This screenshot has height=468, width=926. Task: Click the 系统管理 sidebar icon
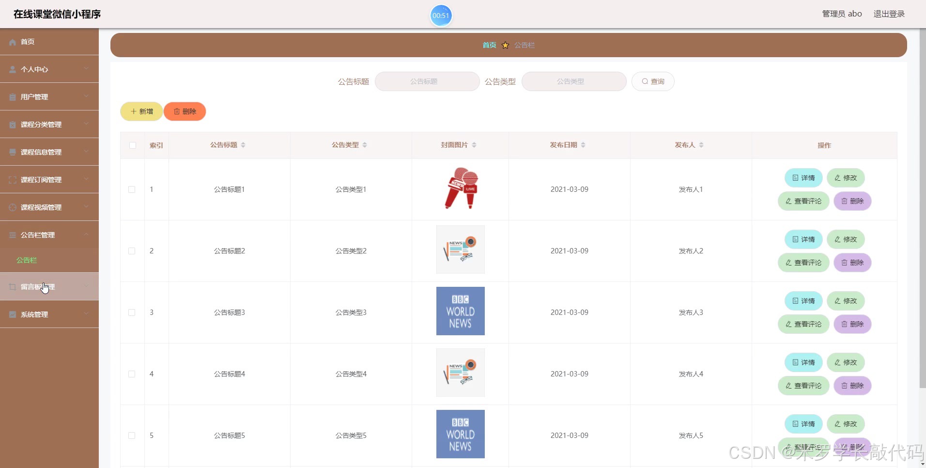tap(12, 314)
